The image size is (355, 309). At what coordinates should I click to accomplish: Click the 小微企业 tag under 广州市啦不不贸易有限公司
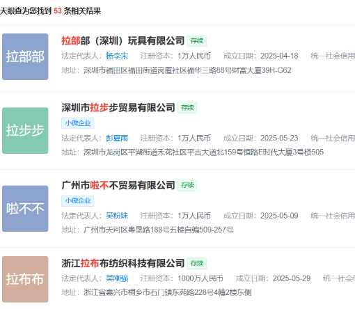(x=78, y=200)
